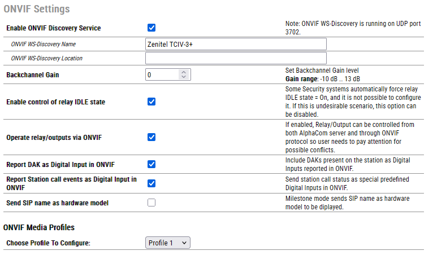Uncheck Enable ONVIF Discovery Service checkbox

coord(151,28)
